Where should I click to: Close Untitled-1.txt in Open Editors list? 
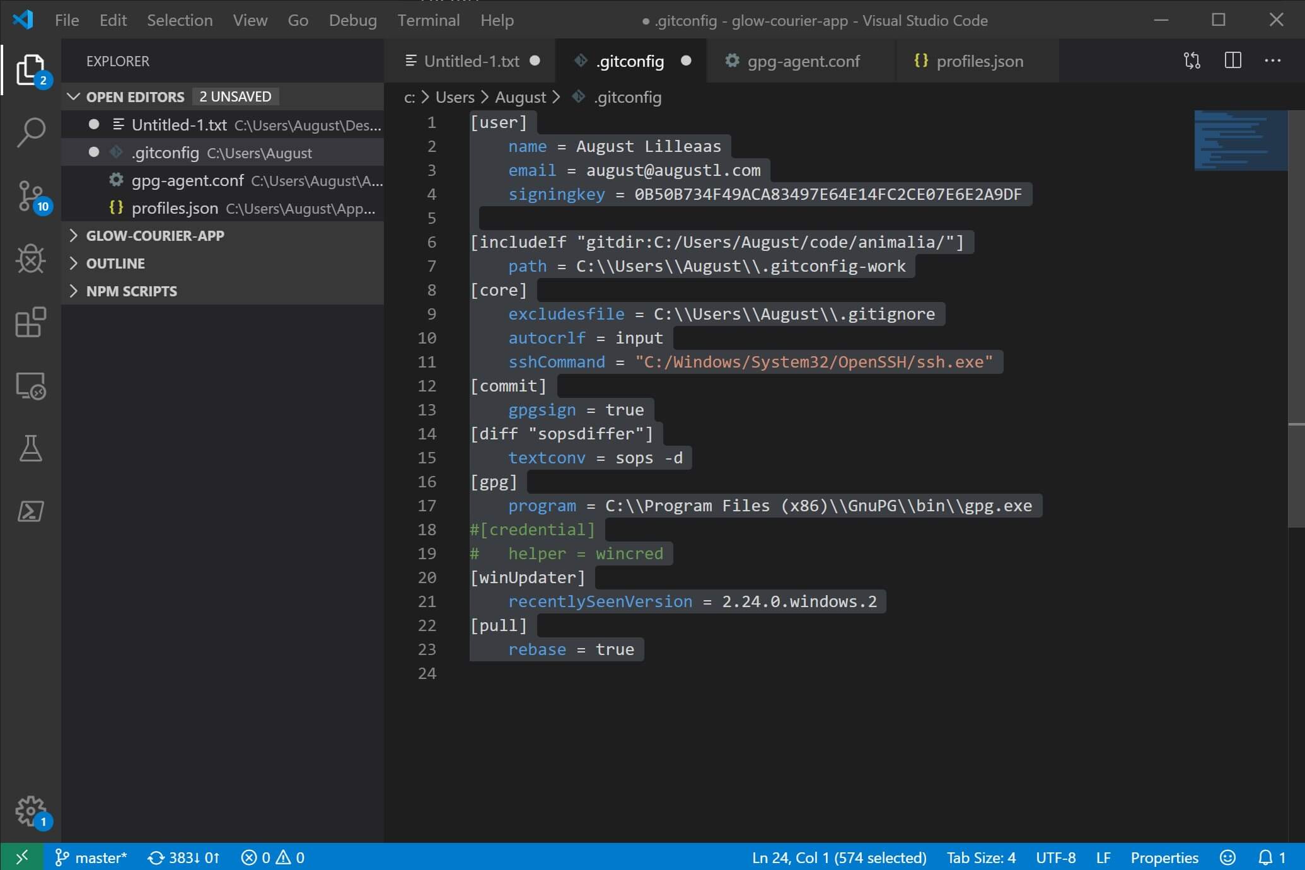coord(94,124)
